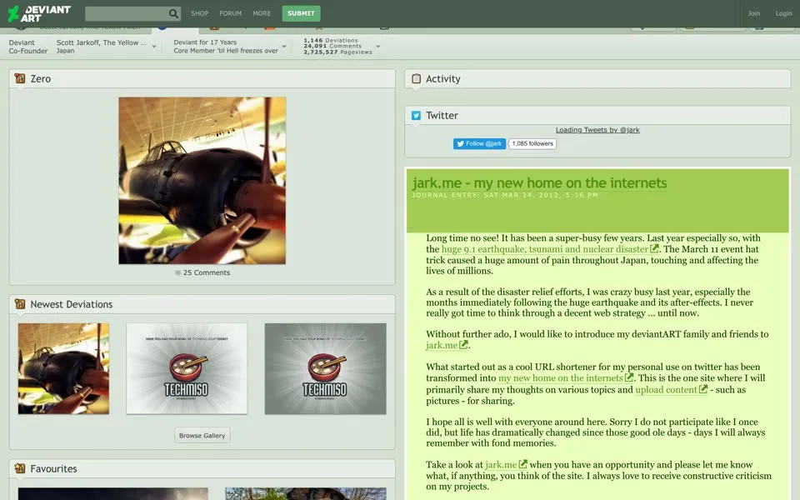Open the dark-background Techmiso thumbnail

pos(325,368)
